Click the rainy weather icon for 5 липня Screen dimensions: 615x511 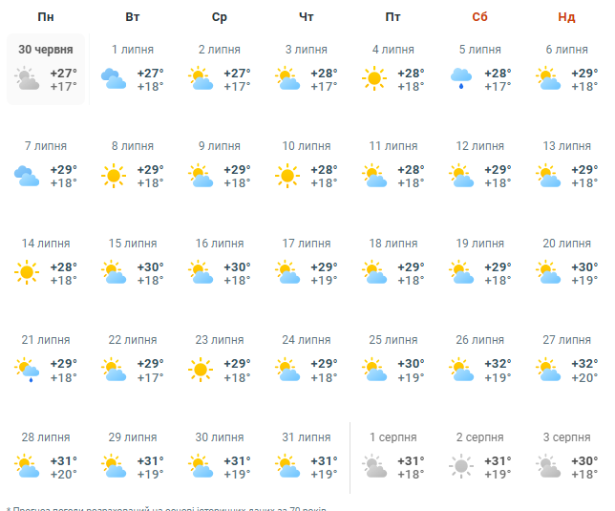pyautogui.click(x=461, y=79)
